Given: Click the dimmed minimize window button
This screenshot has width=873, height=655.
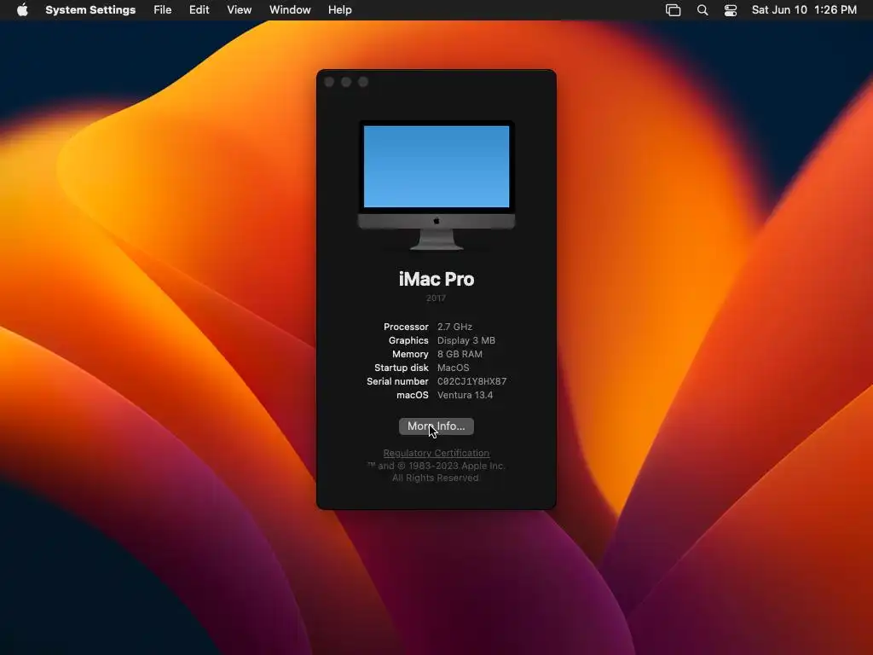Looking at the screenshot, I should point(346,82).
